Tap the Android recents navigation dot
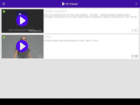This screenshot has width=140, height=105. (92, 102)
